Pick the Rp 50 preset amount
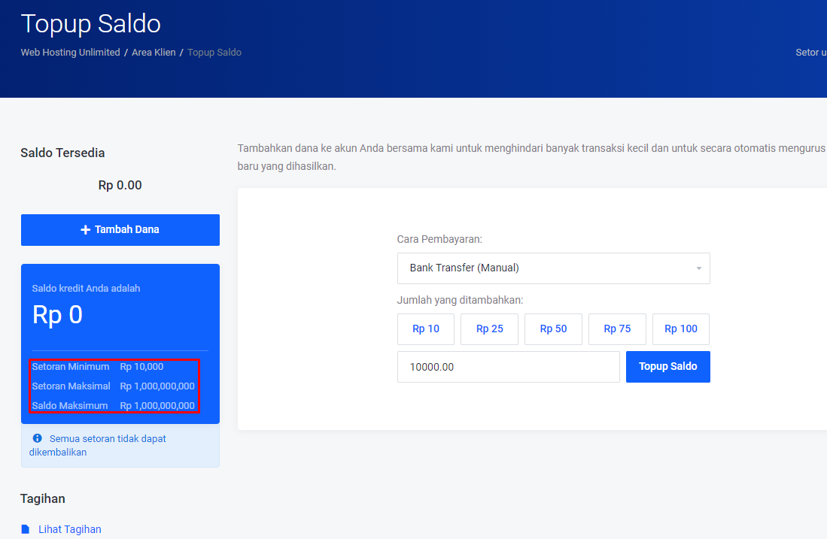 (x=553, y=329)
